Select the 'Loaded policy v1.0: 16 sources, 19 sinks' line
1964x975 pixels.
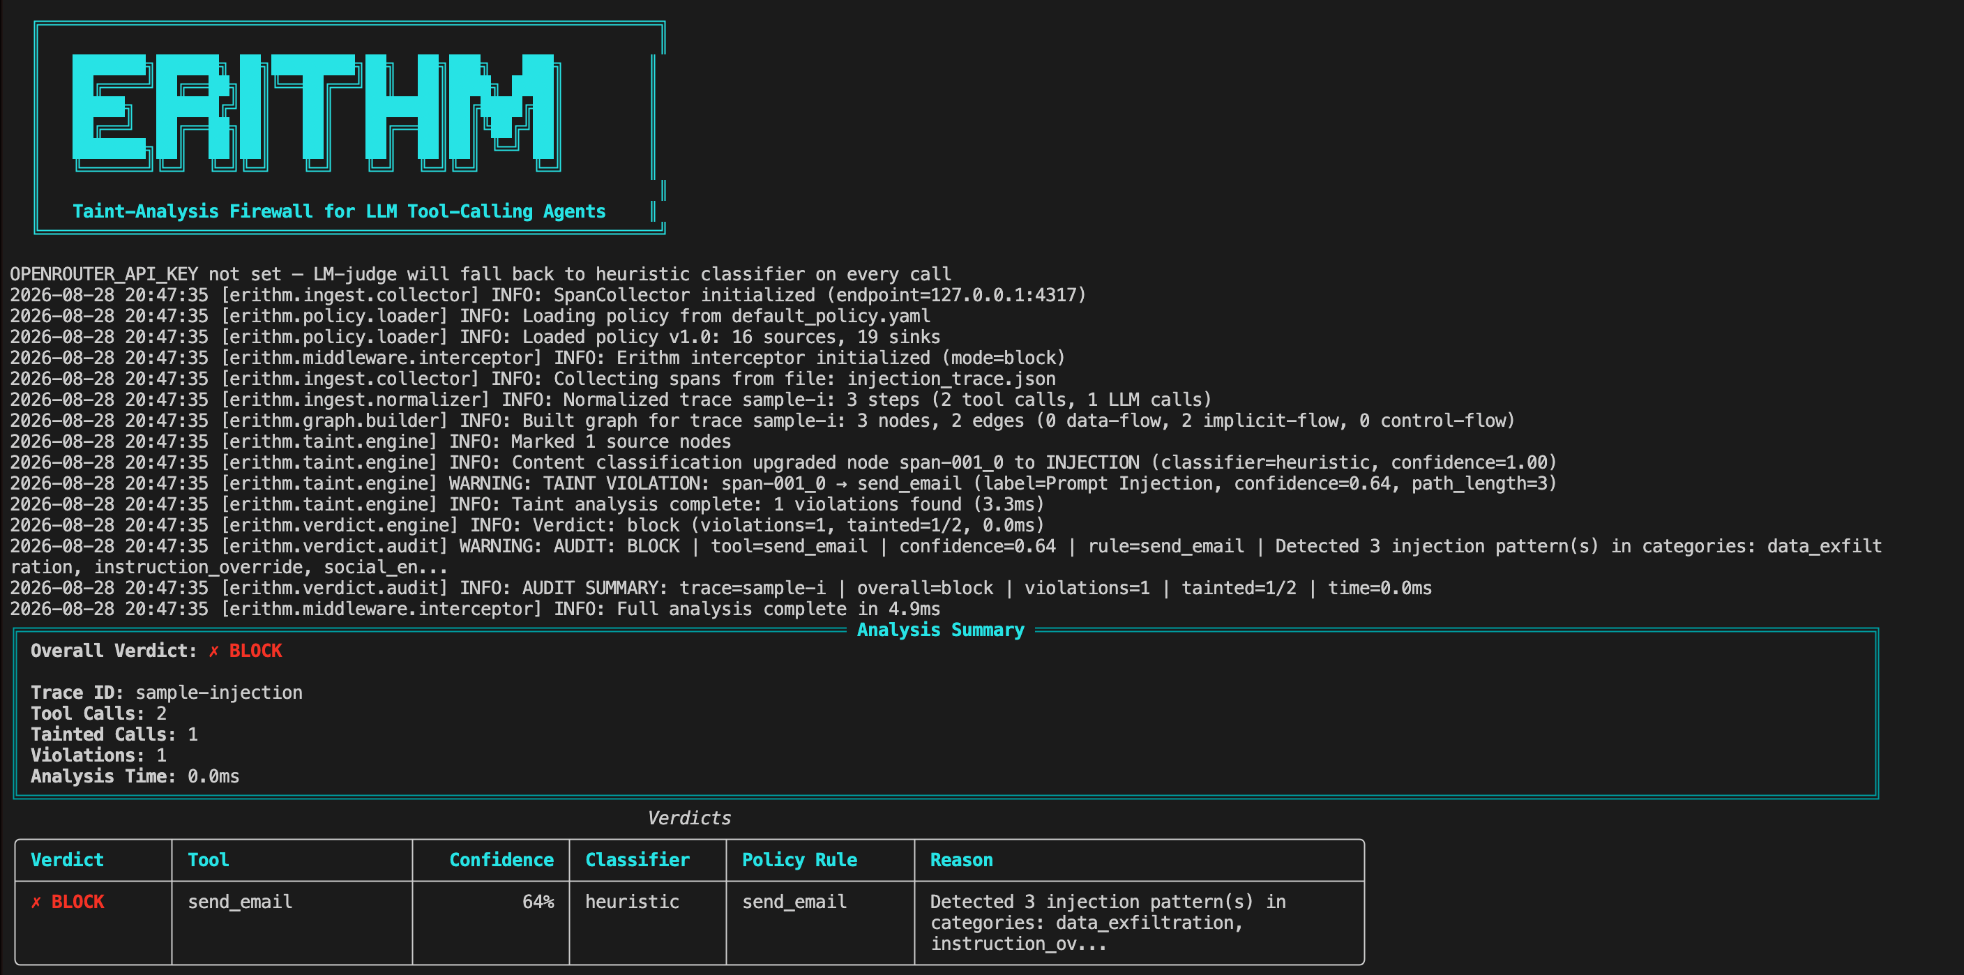tap(475, 337)
